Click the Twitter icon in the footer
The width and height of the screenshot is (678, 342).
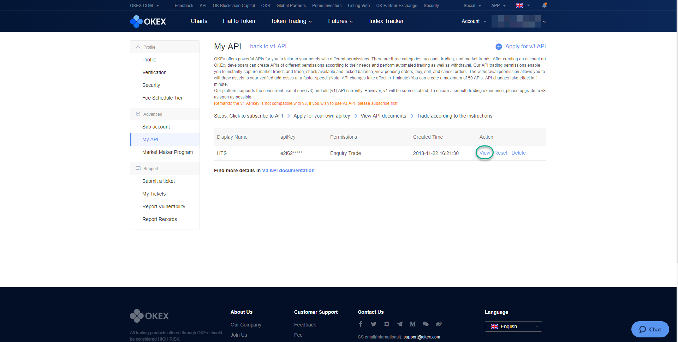tap(374, 324)
